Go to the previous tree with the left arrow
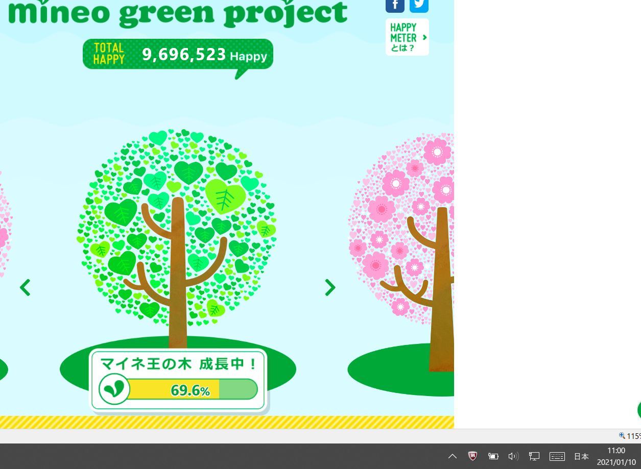641x469 pixels. 25,287
